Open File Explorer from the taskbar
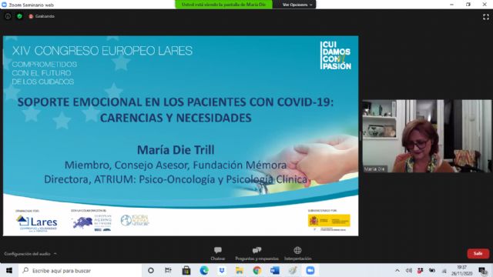This screenshot has height=277, width=493. point(240,270)
